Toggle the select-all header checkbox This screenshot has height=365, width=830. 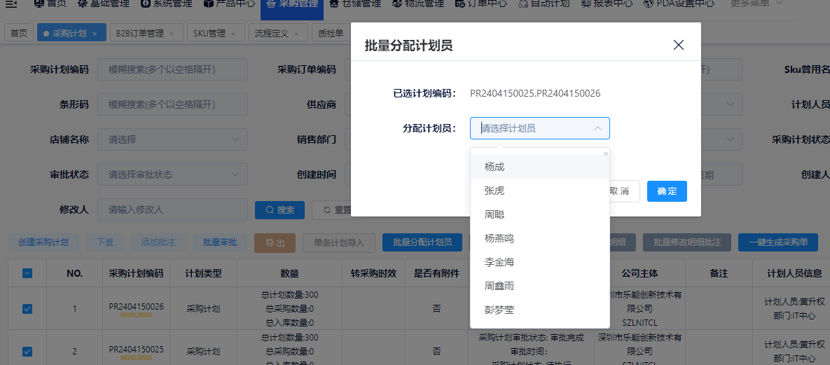point(27,273)
